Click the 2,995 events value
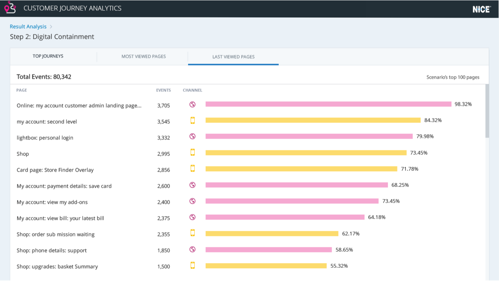The height and width of the screenshot is (281, 499). (x=164, y=154)
